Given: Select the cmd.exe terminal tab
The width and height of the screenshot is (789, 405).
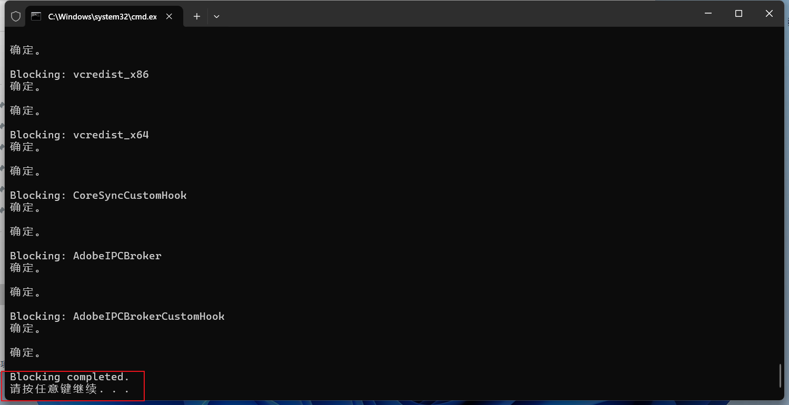Looking at the screenshot, I should (x=104, y=16).
